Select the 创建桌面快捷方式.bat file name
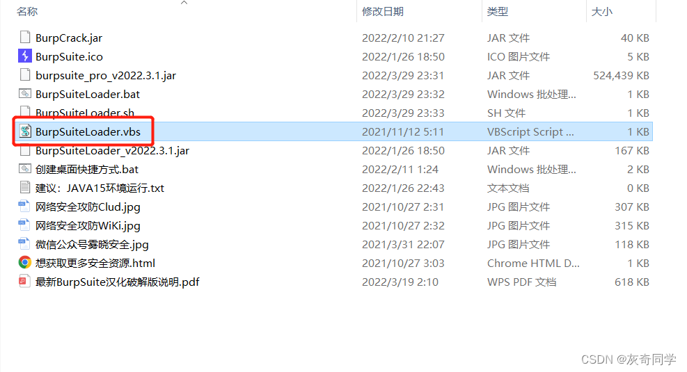The height and width of the screenshot is (372, 687). tap(87, 170)
